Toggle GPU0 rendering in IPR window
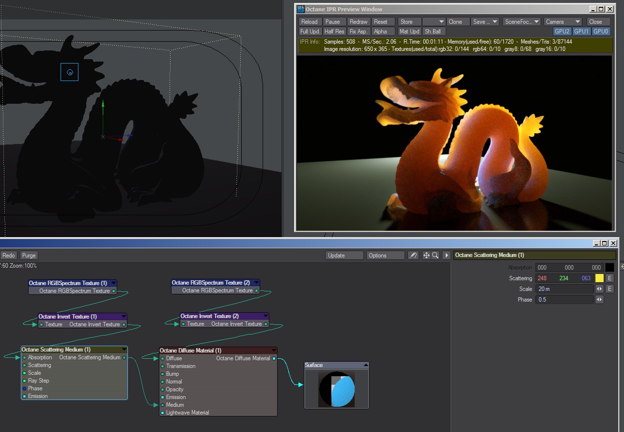 601,32
